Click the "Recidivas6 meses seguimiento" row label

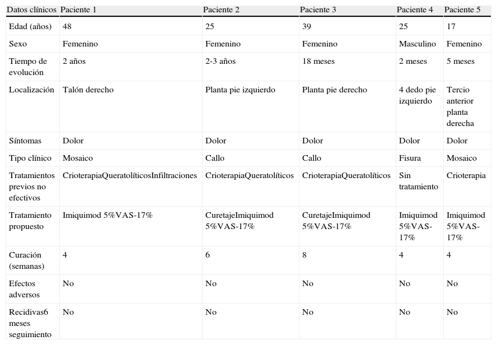(x=29, y=323)
